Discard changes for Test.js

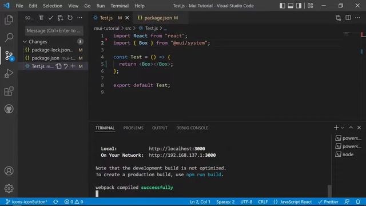(66, 66)
